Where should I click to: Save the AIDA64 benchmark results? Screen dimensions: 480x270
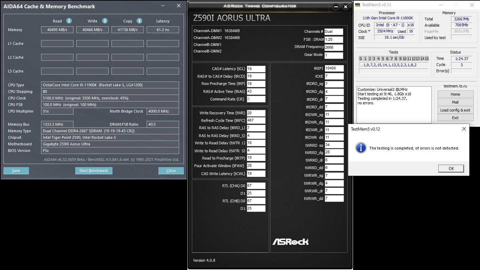pos(16,171)
